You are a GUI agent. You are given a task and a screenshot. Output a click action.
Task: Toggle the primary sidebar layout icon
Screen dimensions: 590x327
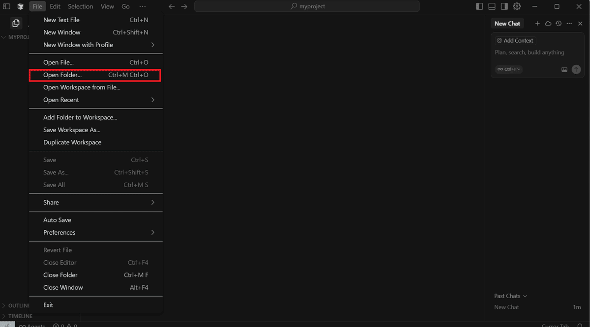(479, 6)
